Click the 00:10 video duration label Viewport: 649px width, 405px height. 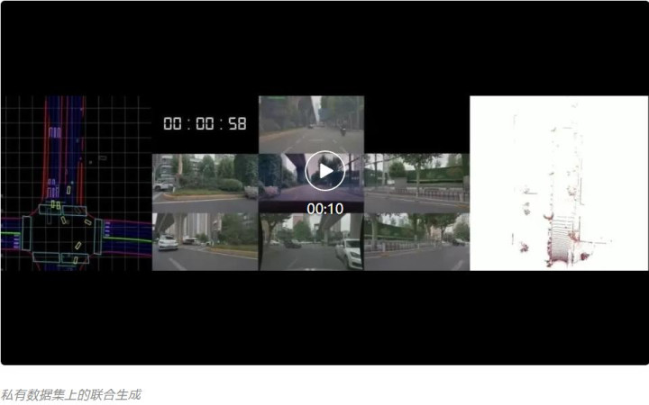[x=324, y=209]
